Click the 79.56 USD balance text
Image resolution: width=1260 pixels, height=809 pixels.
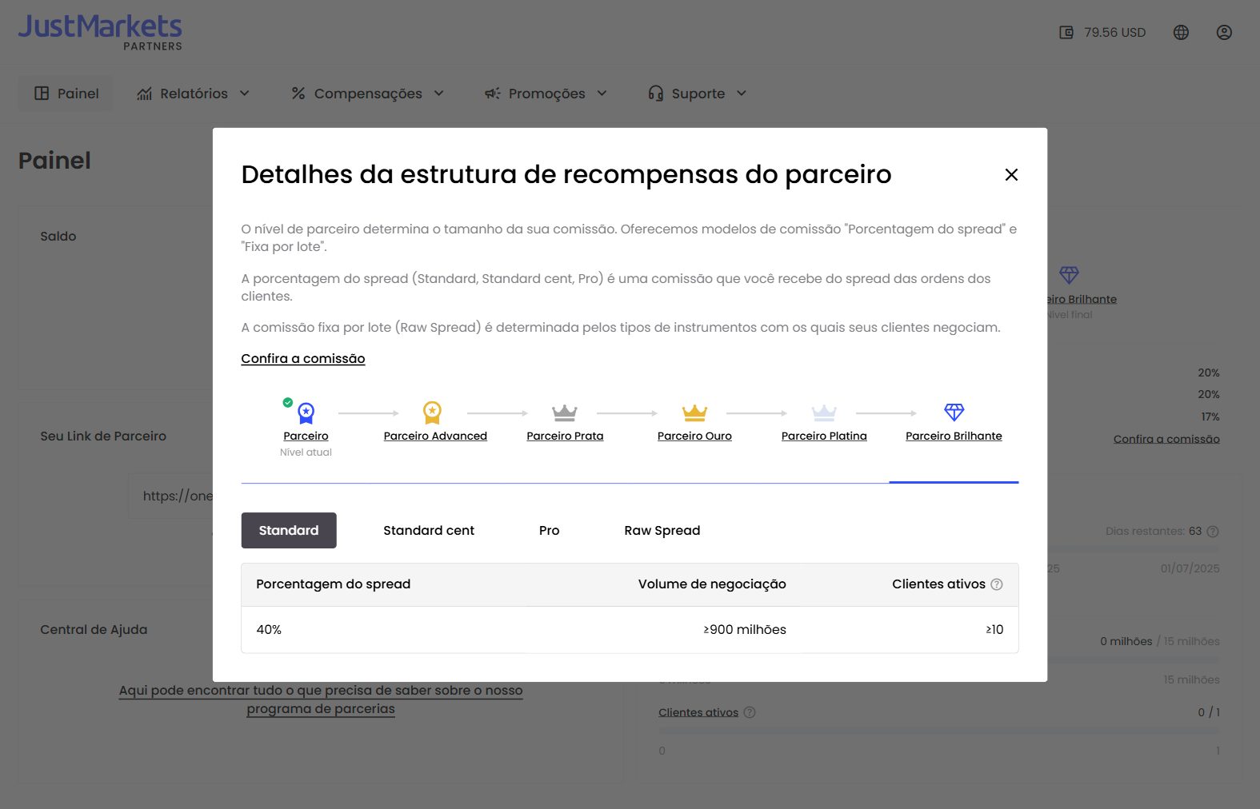click(1115, 33)
